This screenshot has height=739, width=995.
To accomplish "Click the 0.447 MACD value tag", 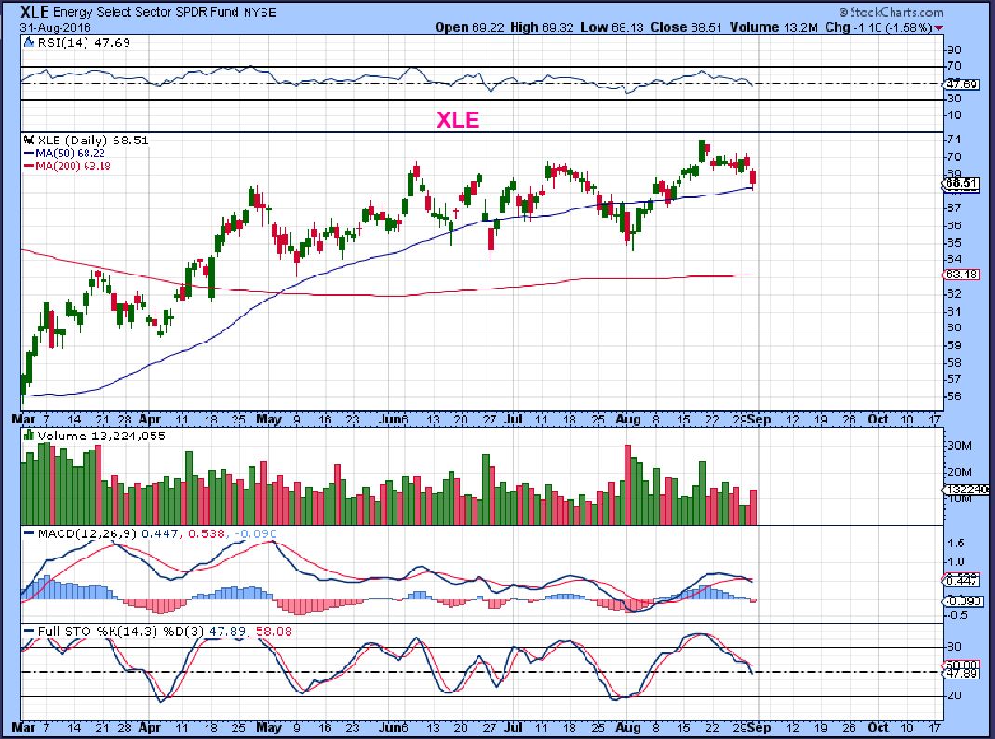I will tap(961, 581).
